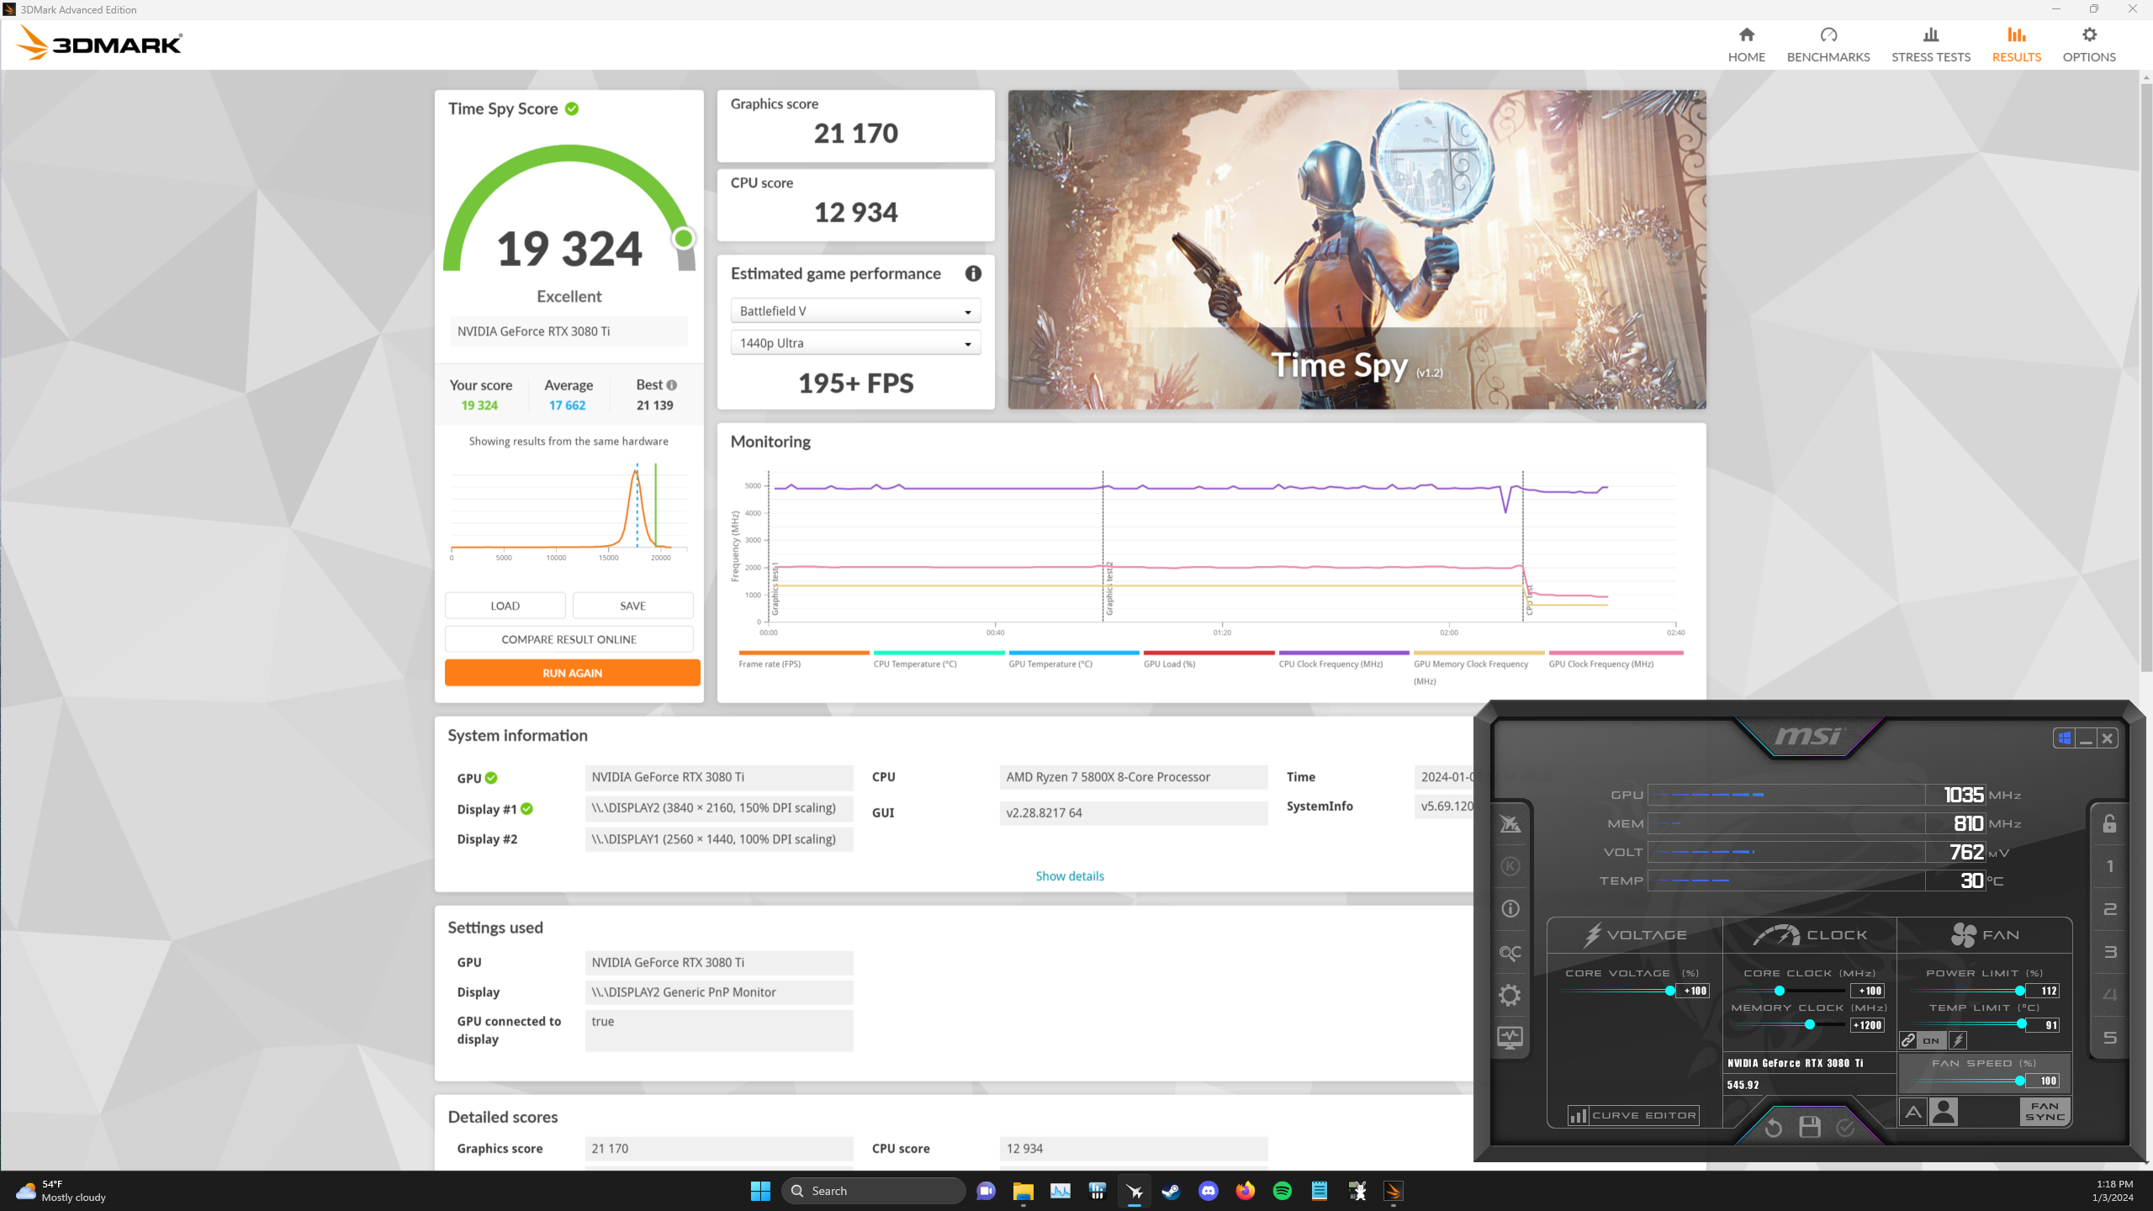Go to the Stress Tests tab
Image resolution: width=2153 pixels, height=1211 pixels.
click(x=1930, y=45)
